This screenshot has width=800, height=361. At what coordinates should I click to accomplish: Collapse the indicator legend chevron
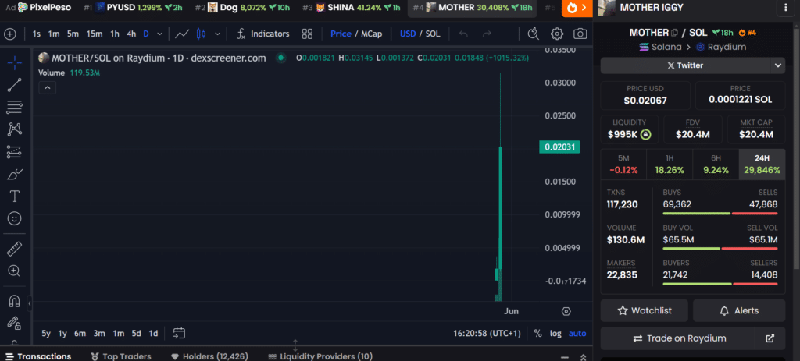(48, 88)
